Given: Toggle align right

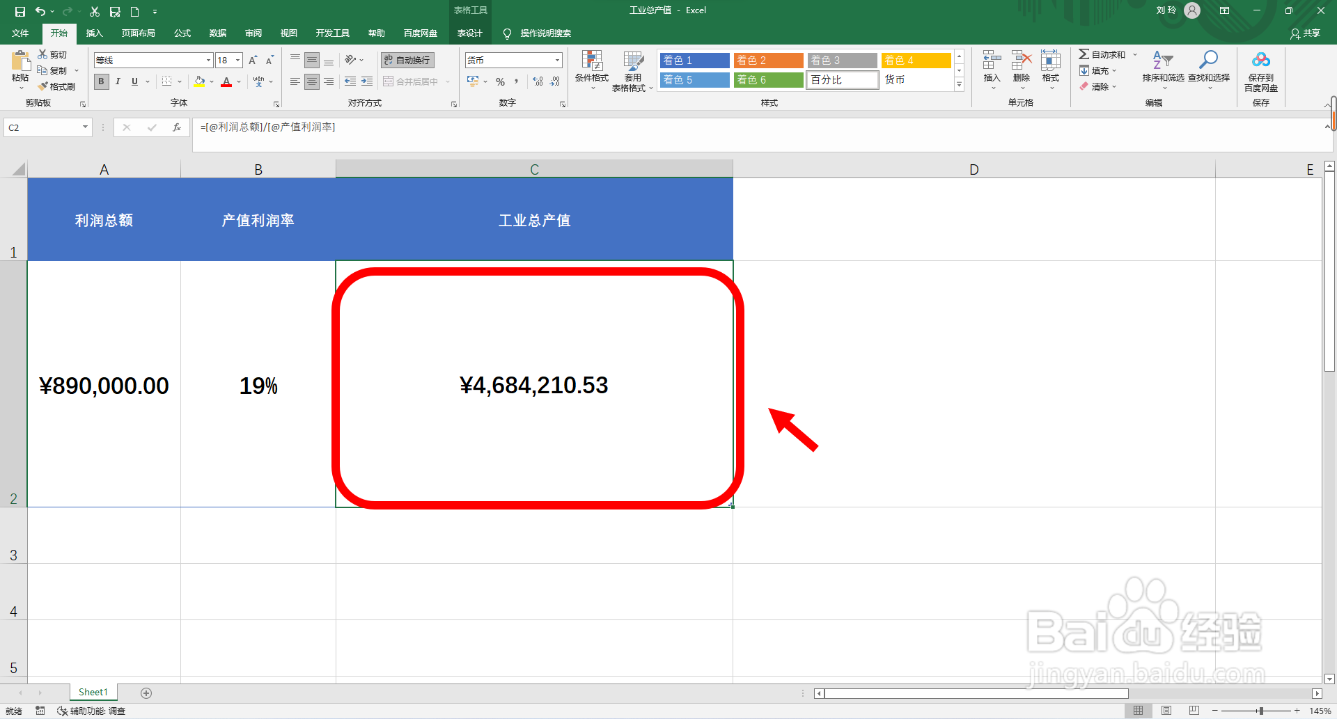Looking at the screenshot, I should [329, 81].
